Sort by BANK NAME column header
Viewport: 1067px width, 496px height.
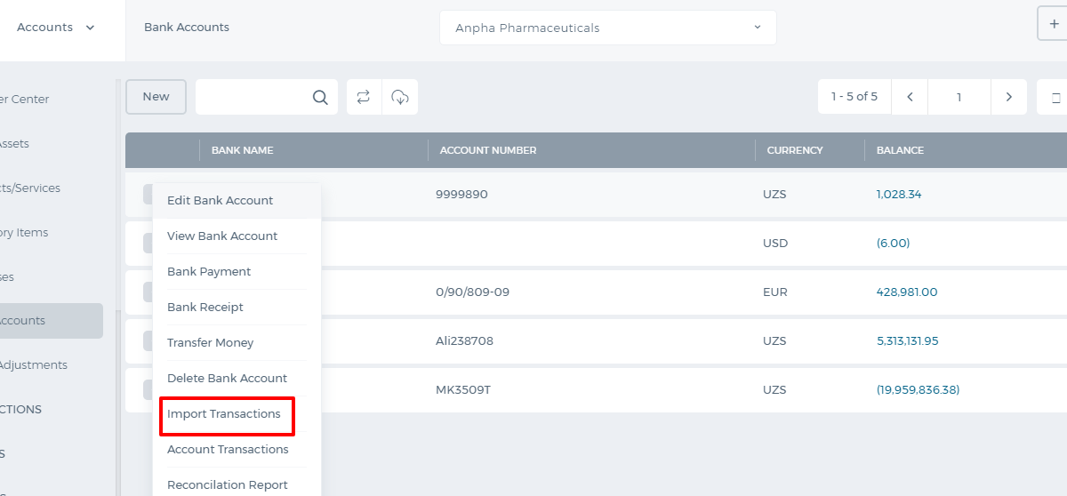(x=242, y=150)
